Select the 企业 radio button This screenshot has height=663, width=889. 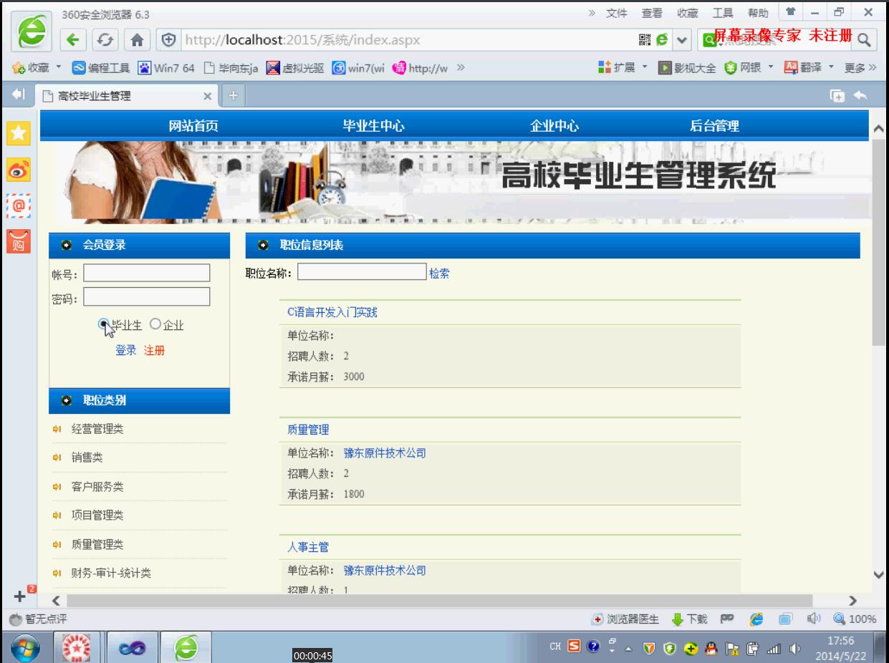tap(155, 324)
